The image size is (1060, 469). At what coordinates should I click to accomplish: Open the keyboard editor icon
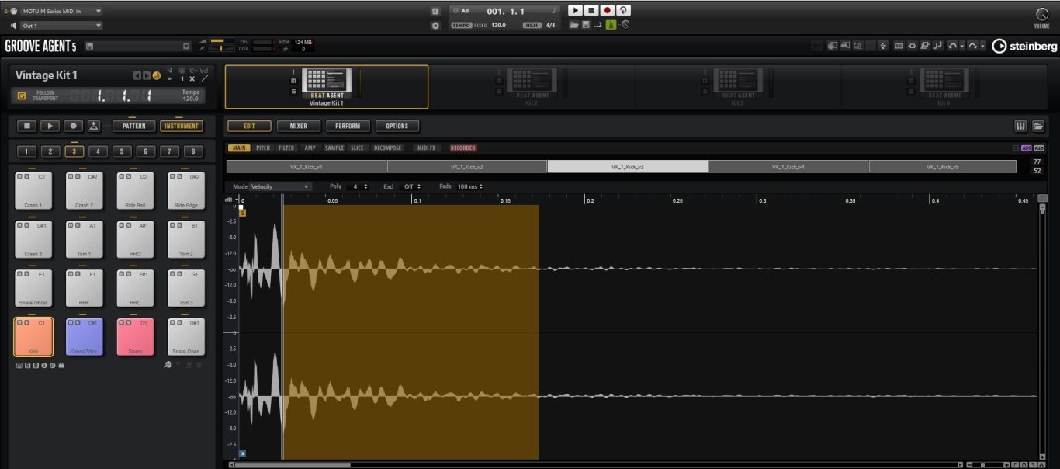[1020, 126]
